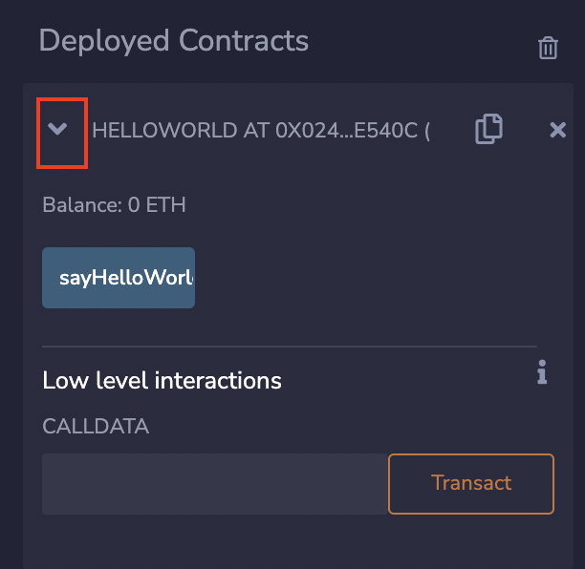Click the opening parenthesis after the contract address

click(426, 131)
